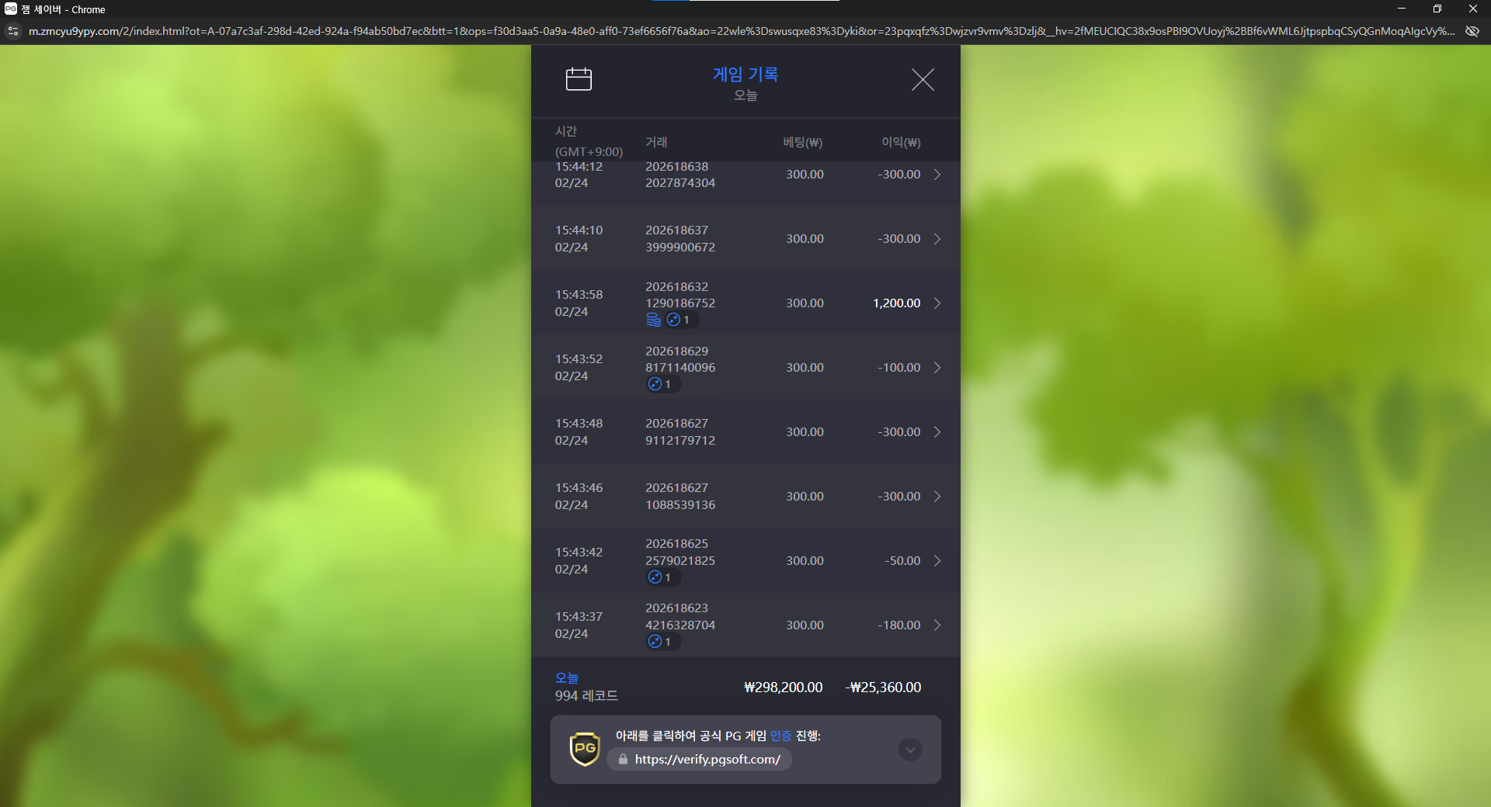Open the verify.pgsoft.com link
1491x807 pixels.
(x=707, y=760)
